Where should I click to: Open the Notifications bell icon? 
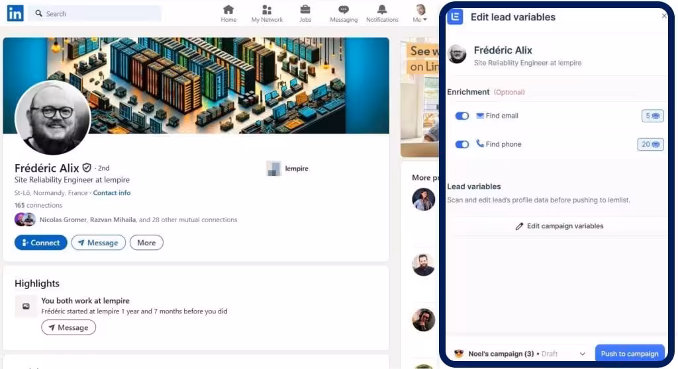tap(382, 10)
